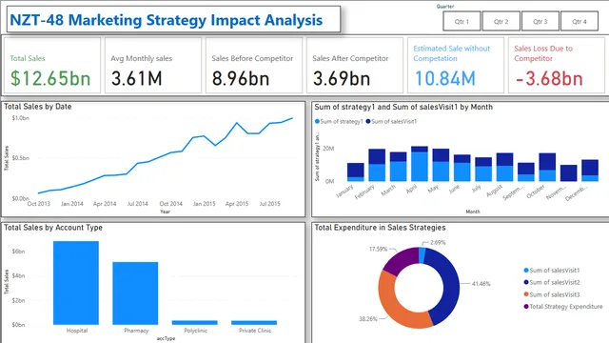Click the Hospital axis label
The height and width of the screenshot is (343, 609).
(x=77, y=331)
